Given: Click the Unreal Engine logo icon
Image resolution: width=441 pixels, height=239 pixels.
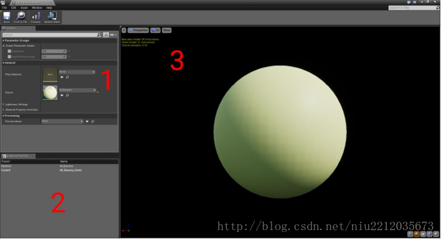Looking at the screenshot, I should pos(3,3).
